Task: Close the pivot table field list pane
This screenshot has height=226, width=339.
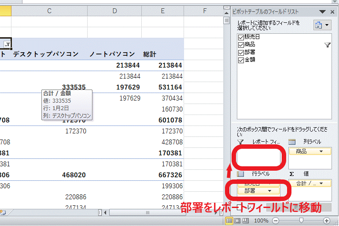Action: click(x=332, y=12)
